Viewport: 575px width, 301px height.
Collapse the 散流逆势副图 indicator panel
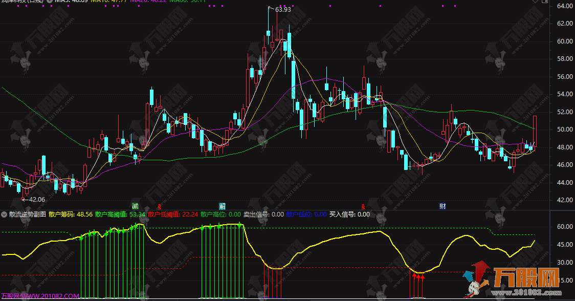(5, 214)
